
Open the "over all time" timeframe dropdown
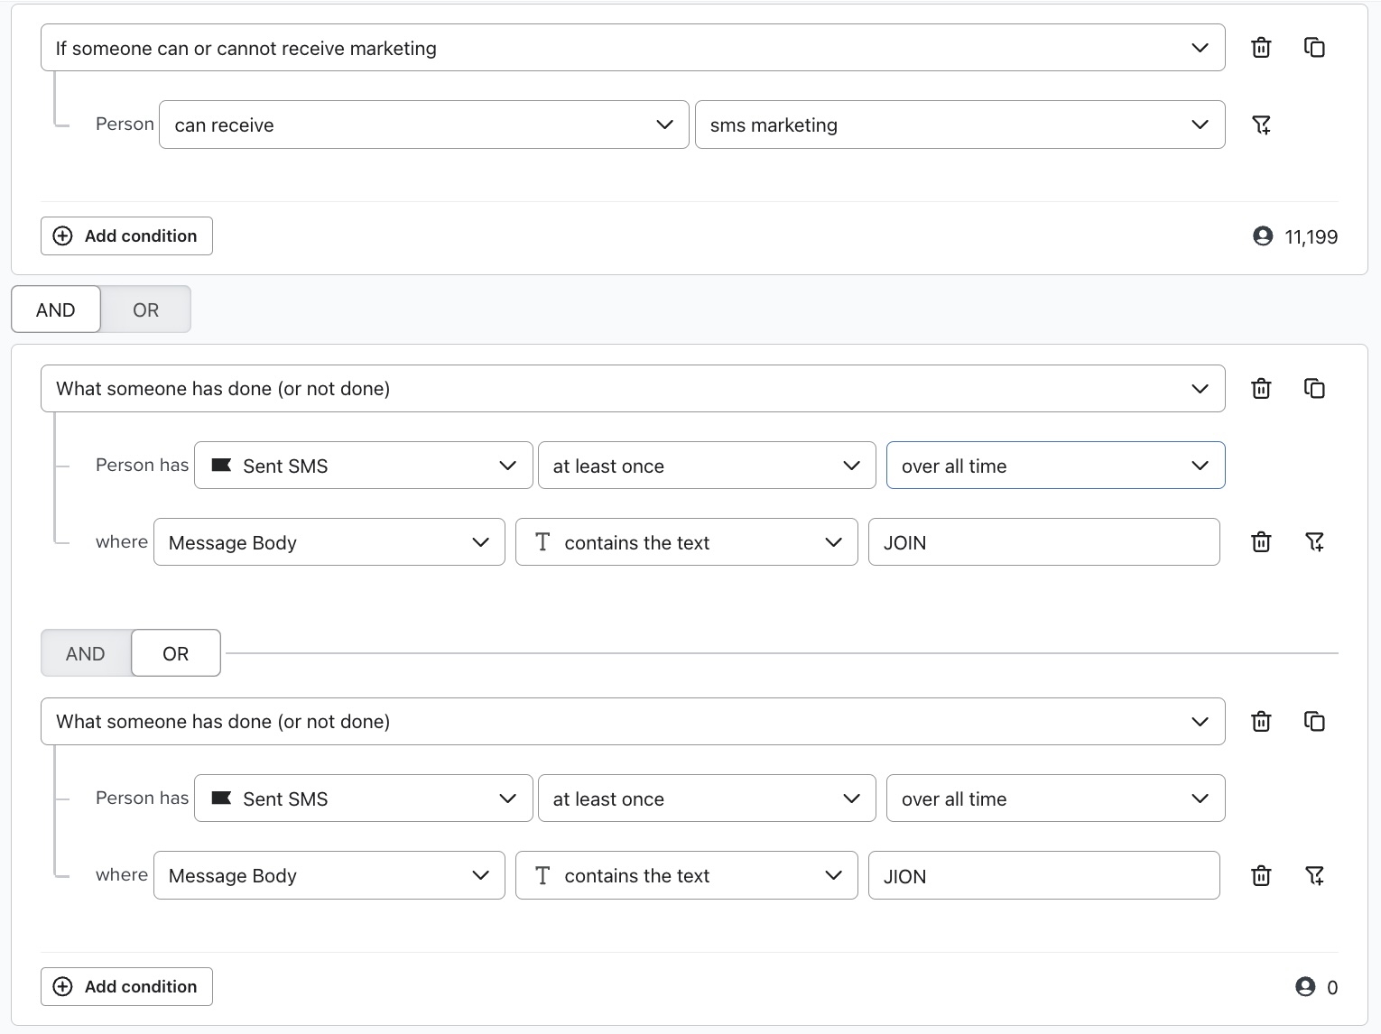(1054, 465)
